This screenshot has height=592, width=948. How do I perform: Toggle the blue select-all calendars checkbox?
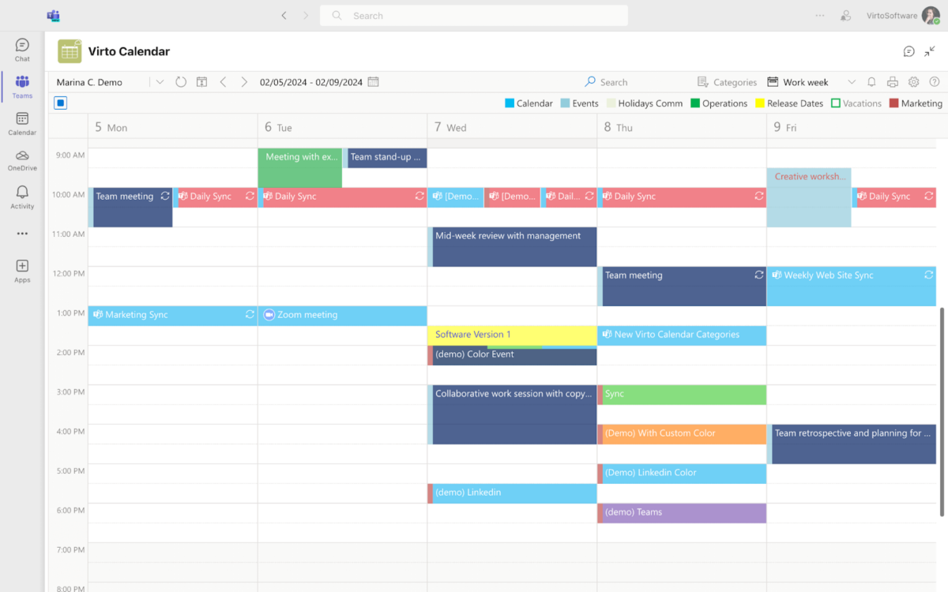(x=61, y=103)
